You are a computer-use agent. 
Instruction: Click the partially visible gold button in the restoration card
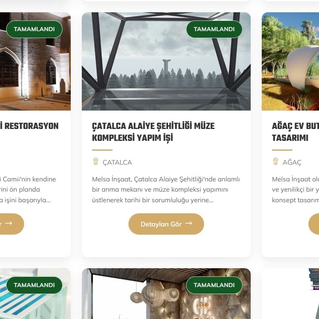[12, 224]
